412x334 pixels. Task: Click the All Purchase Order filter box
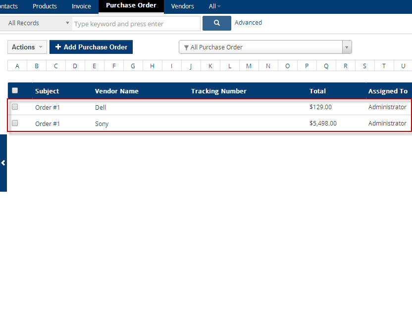point(265,47)
